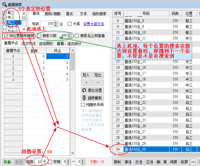Open the 设置大底文本 link

coord(94,24)
